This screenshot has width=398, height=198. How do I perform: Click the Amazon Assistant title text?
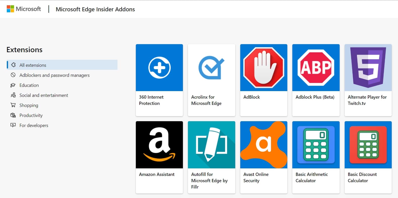157,174
